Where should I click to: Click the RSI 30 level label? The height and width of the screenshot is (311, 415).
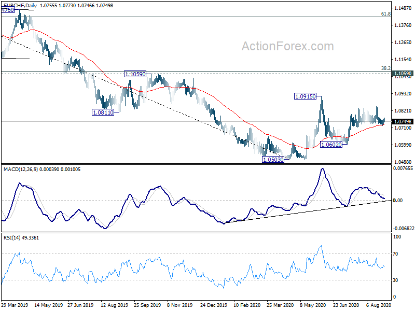click(x=395, y=280)
